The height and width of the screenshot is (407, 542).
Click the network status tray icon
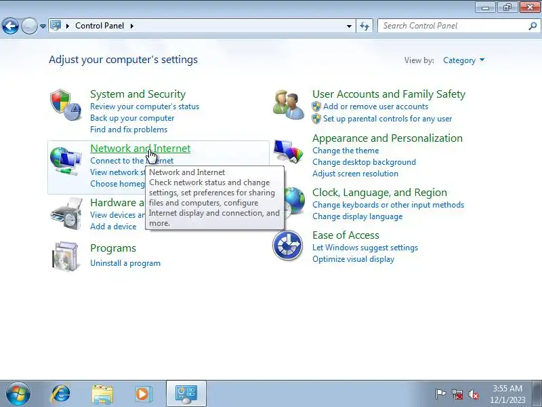point(457,394)
